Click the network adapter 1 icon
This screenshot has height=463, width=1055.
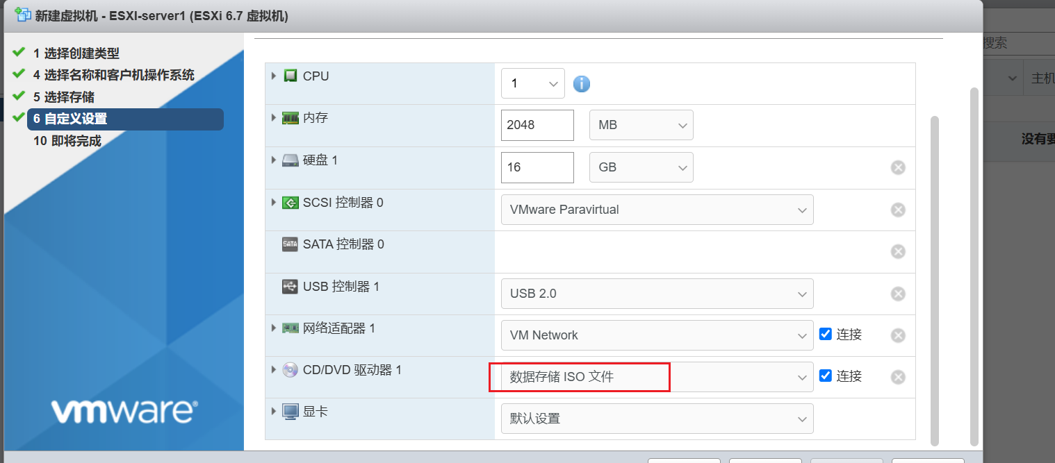point(291,328)
